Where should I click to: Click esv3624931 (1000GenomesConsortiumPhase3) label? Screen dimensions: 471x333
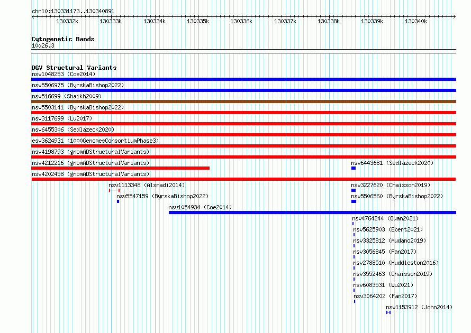click(x=95, y=141)
